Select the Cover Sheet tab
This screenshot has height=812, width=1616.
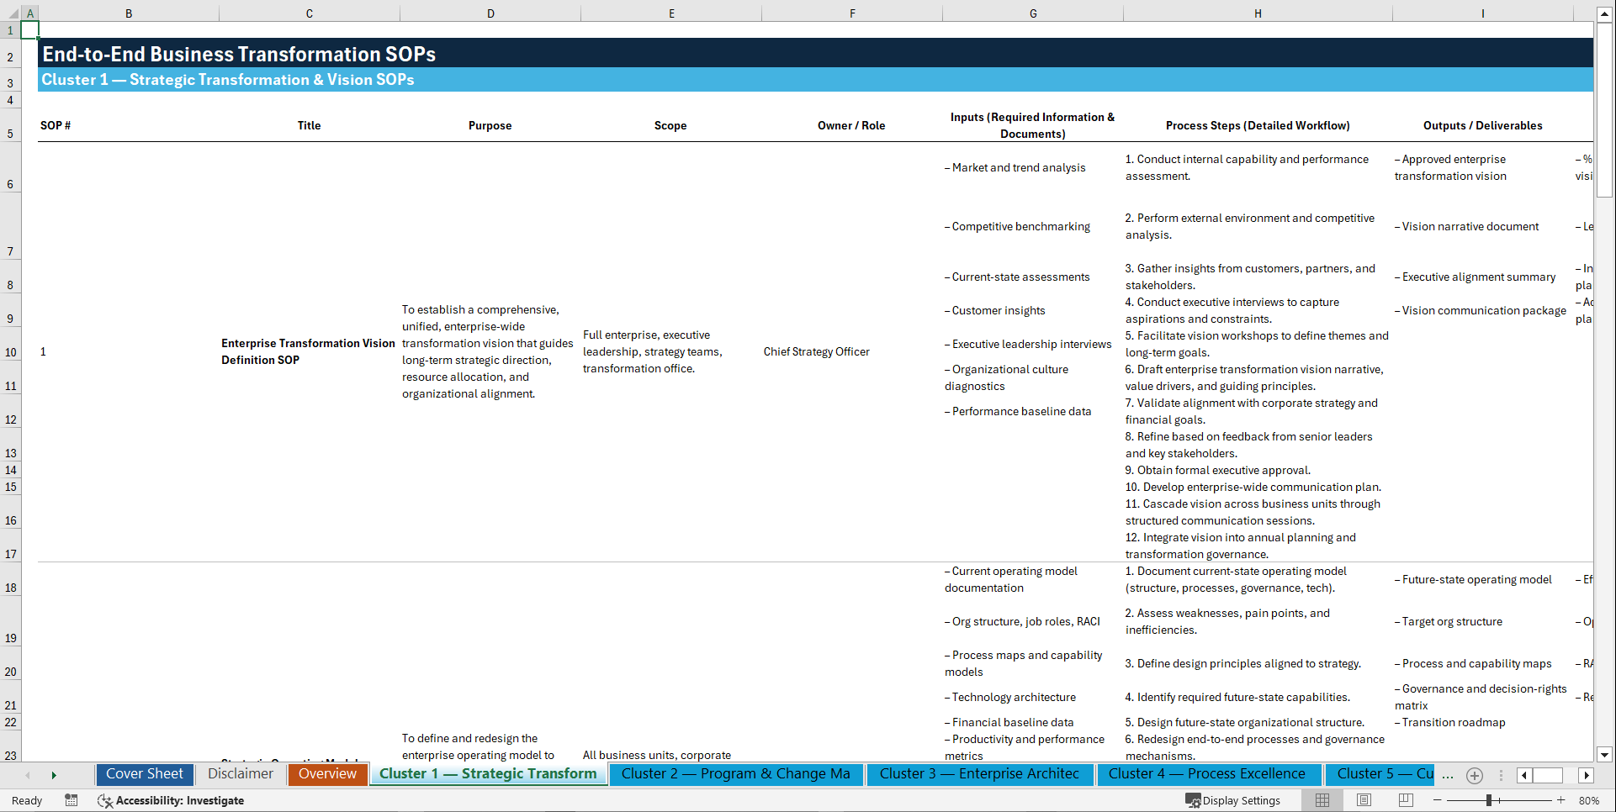(145, 773)
